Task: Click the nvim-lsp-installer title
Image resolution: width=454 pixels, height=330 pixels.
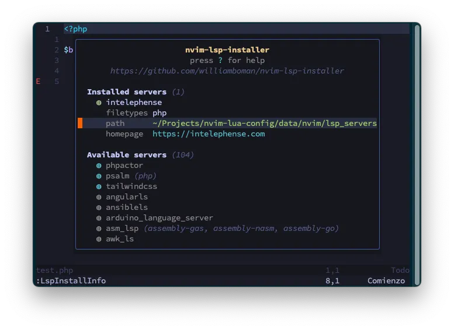Action: (227, 50)
